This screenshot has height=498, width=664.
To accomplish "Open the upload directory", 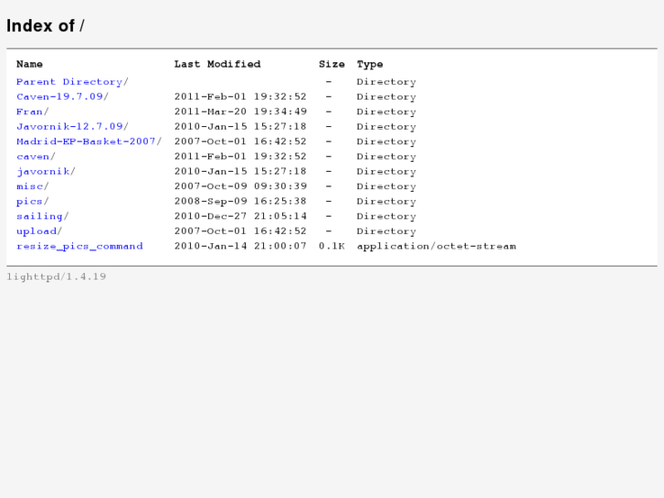I will 37,231.
